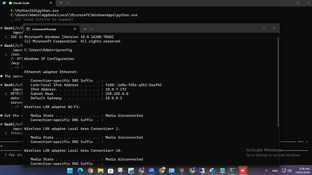
Task: Open the Notepad icon in the taskbar
Action: [x=222, y=171]
